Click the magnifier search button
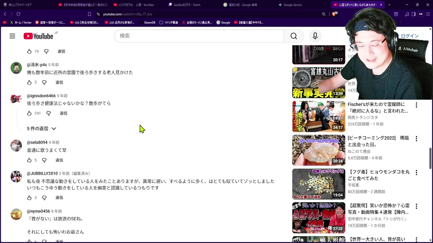Image resolution: width=433 pixels, height=243 pixels. [294, 36]
